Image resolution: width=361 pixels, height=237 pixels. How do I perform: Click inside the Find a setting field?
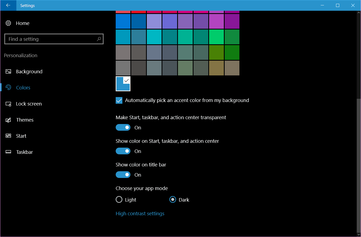(x=48, y=39)
